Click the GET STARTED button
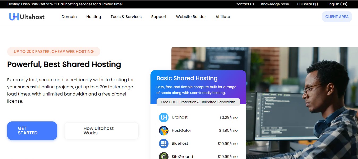The height and width of the screenshot is (159, 358). tap(32, 130)
